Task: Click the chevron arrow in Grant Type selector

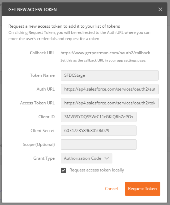Action: pyautogui.click(x=107, y=158)
